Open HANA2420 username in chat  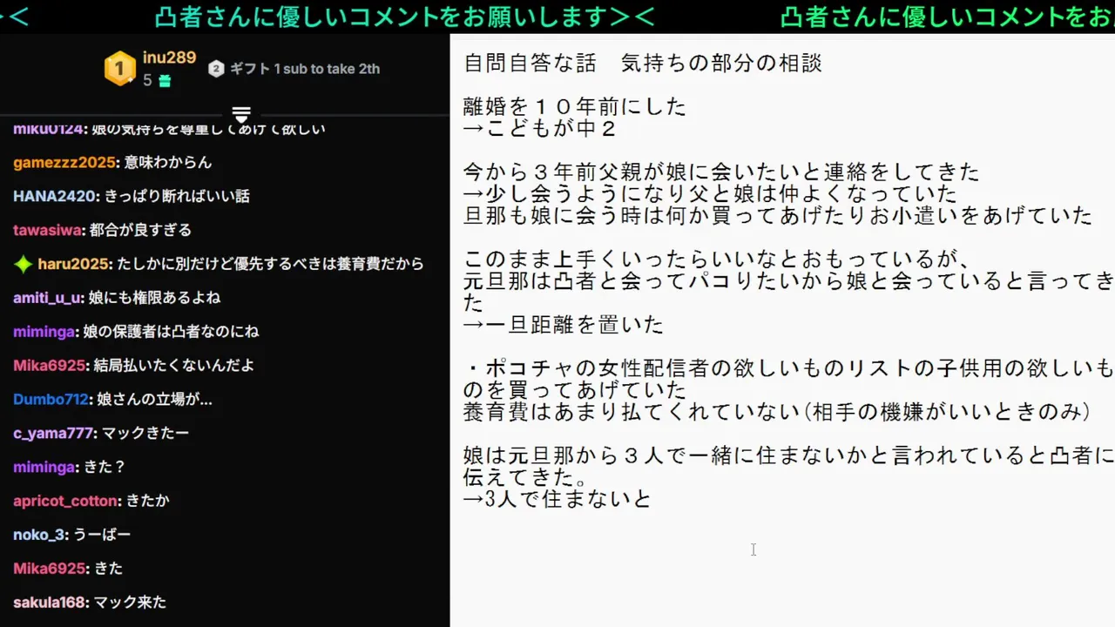(54, 196)
